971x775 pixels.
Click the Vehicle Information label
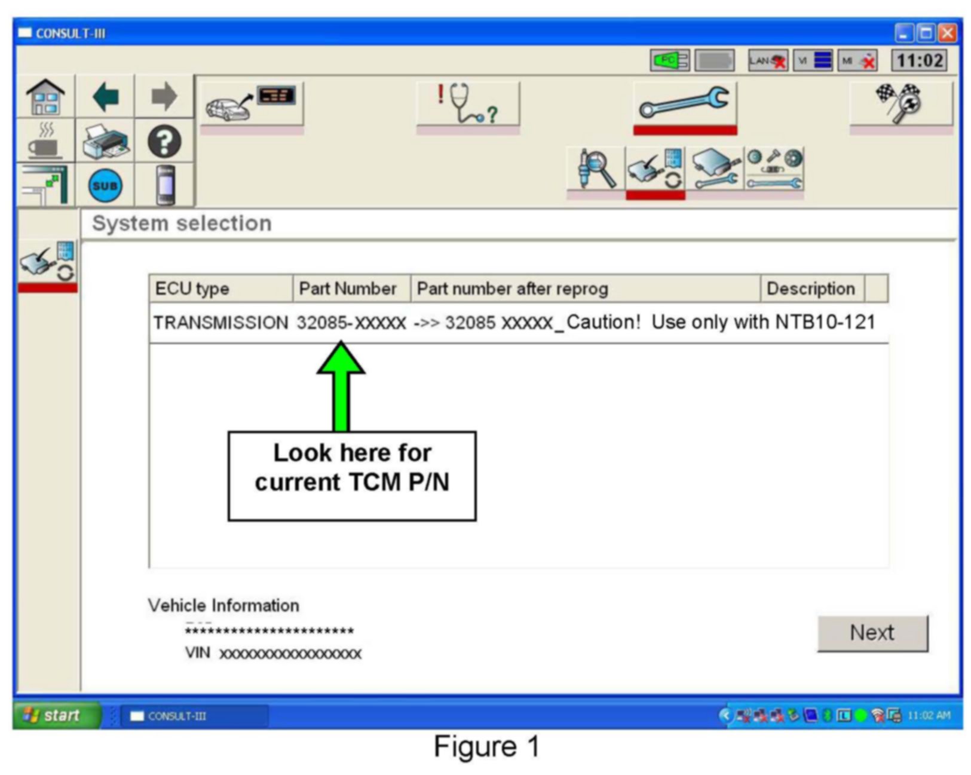223,605
